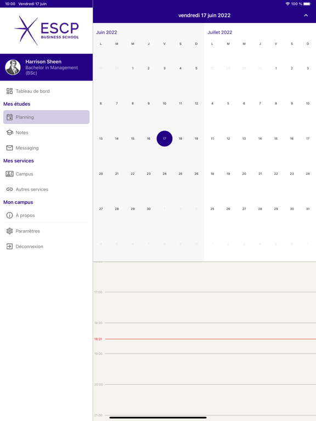The image size is (316, 421).
Task: Tap the Déconnexion logout icon
Action: coord(9,247)
